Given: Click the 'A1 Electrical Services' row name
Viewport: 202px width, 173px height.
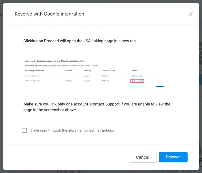Looking at the screenshot, I should pos(33,81).
